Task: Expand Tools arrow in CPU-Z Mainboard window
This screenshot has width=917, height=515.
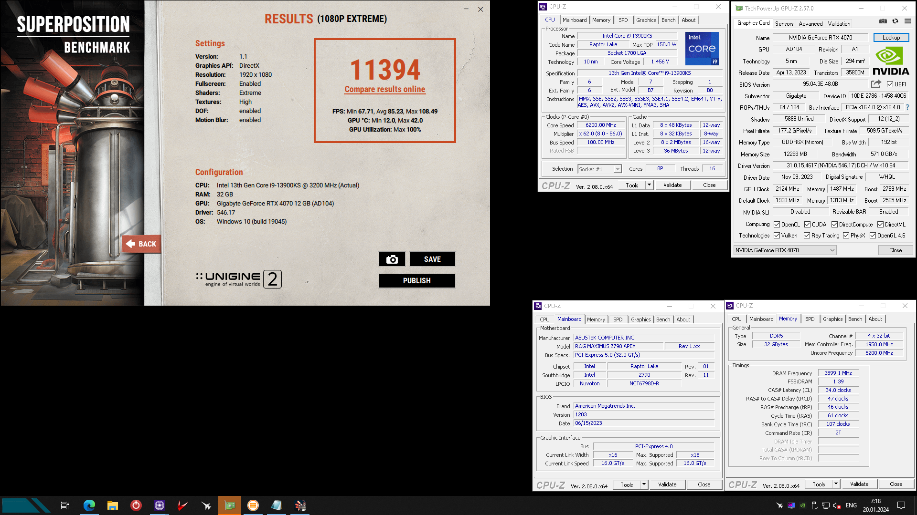Action: click(644, 484)
